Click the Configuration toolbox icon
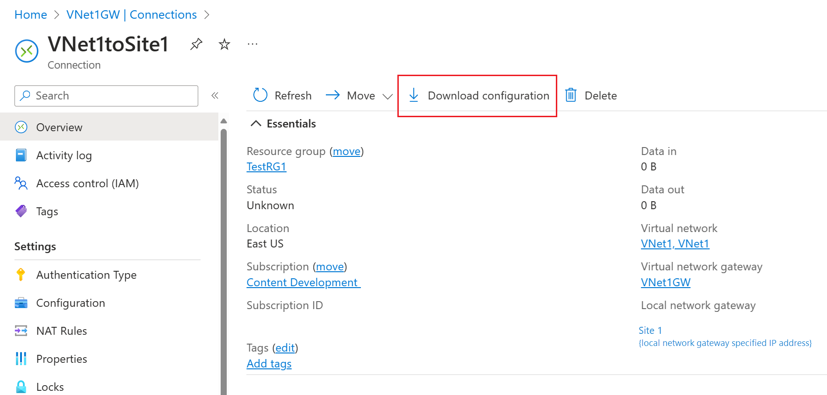Image resolution: width=827 pixels, height=395 pixels. tap(21, 303)
